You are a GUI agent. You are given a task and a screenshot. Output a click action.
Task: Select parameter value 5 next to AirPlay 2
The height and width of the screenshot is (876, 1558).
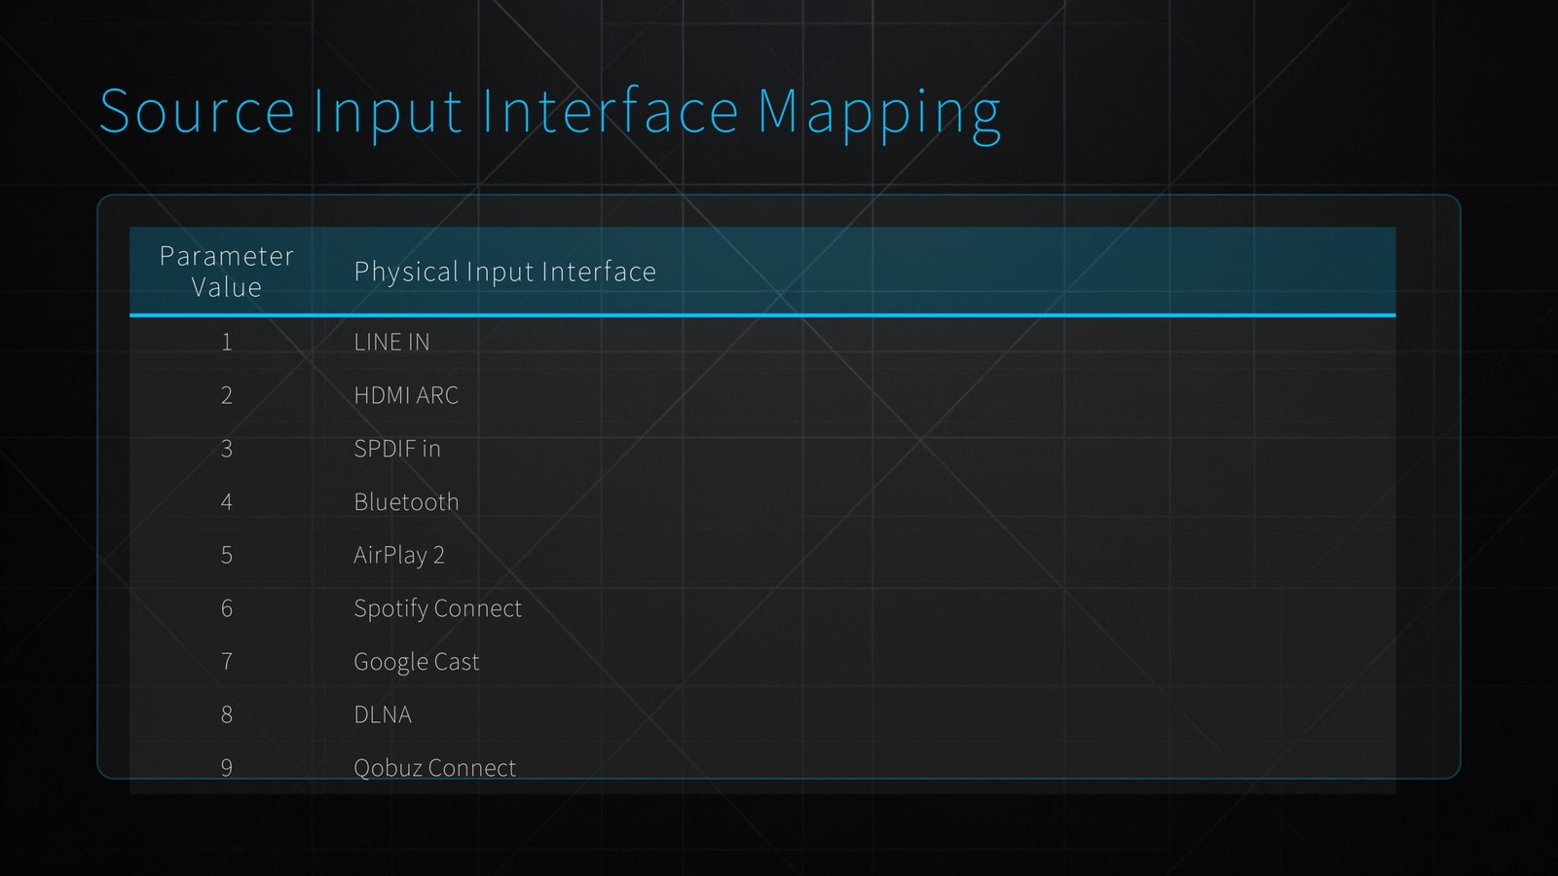[x=226, y=555]
